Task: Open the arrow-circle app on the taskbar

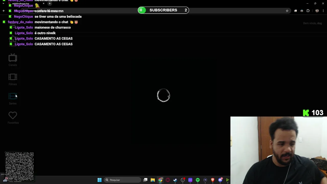Action: point(205,180)
